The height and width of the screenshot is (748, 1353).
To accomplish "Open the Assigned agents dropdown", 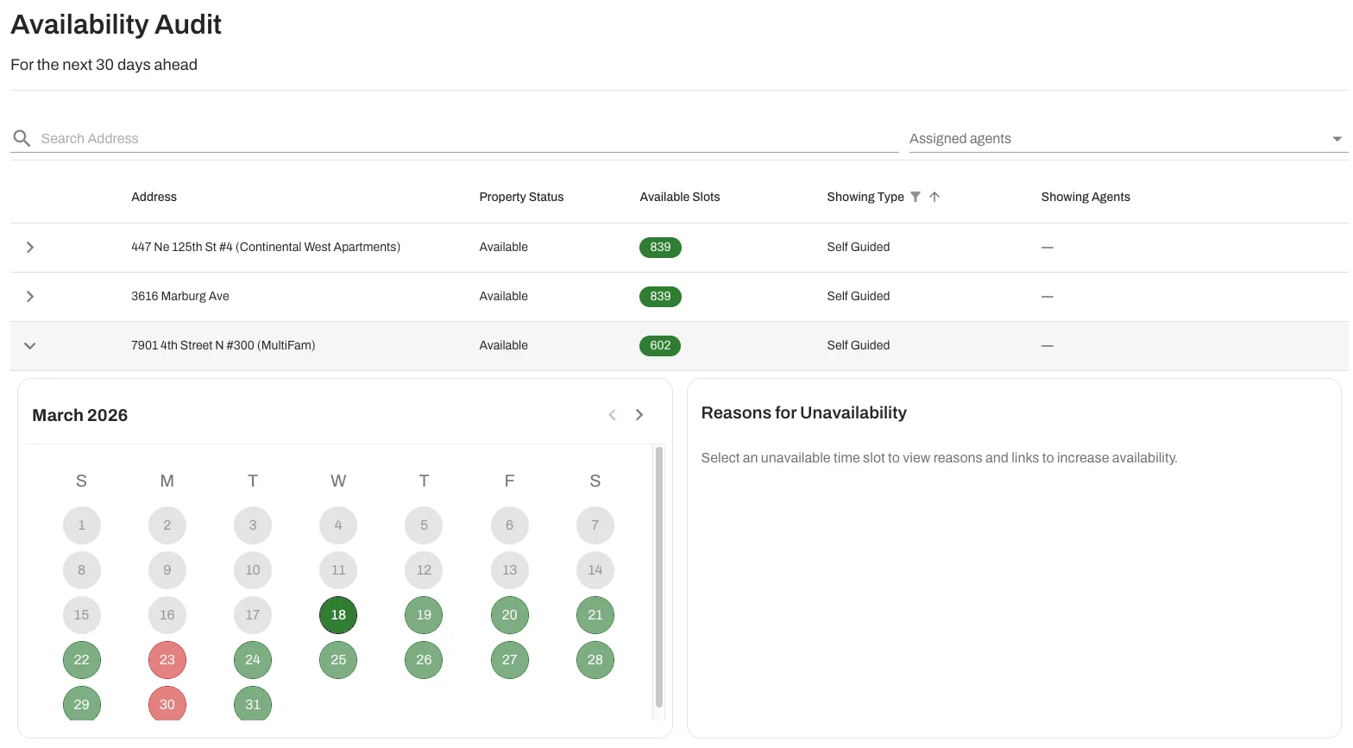I will point(1128,138).
